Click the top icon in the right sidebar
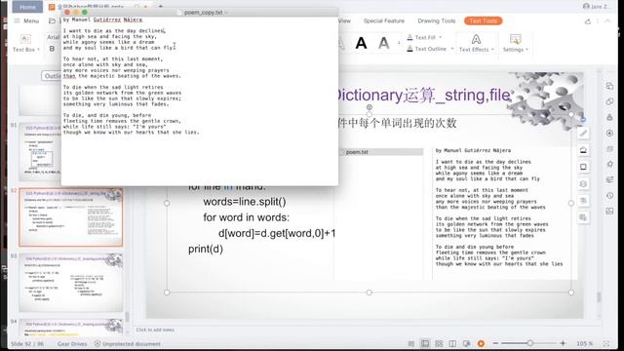The height and width of the screenshot is (351, 624). (x=609, y=86)
